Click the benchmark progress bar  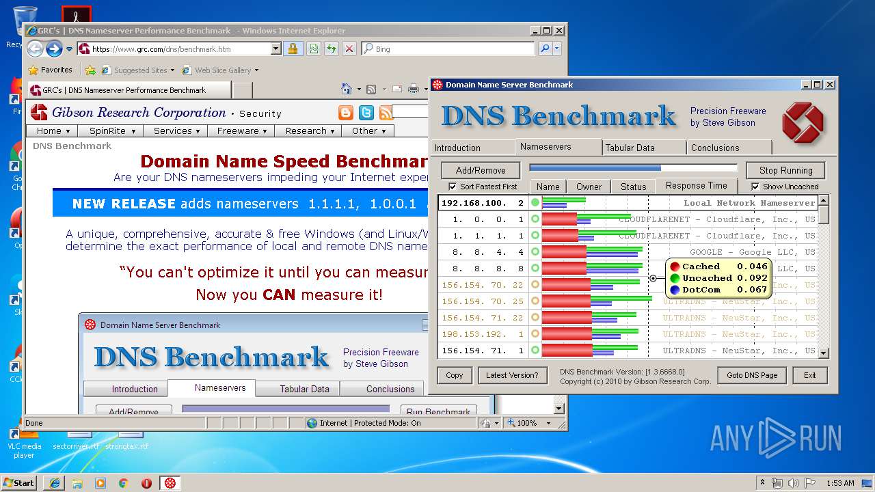pyautogui.click(x=633, y=167)
